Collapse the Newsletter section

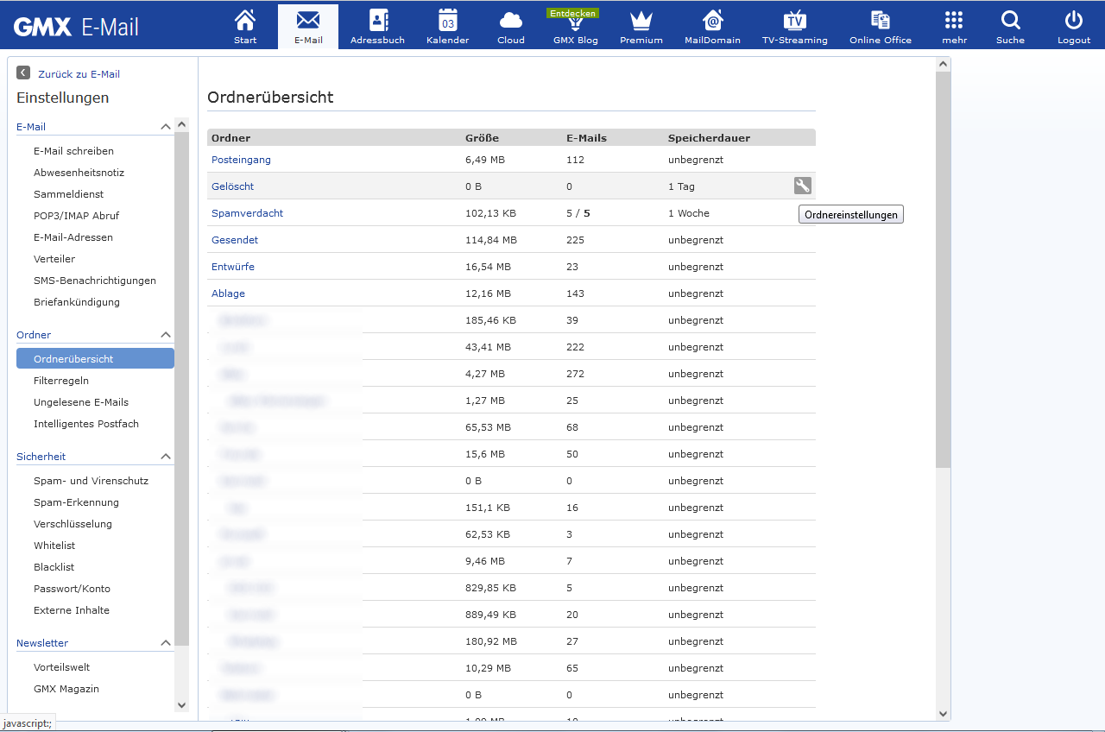[x=165, y=642]
